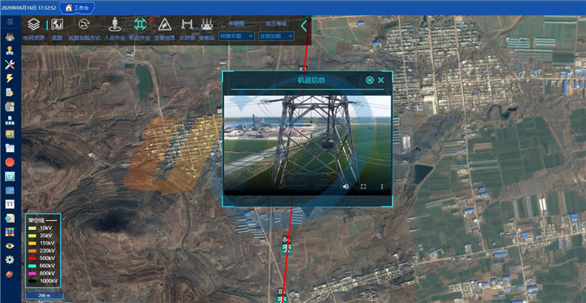
Task: Open the 电网资源 layers icon
Action: point(33,24)
